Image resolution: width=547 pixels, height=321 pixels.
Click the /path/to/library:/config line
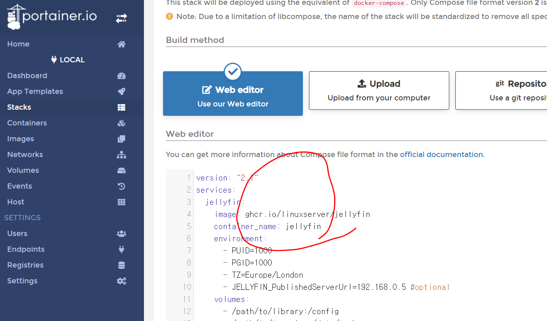tap(281, 311)
